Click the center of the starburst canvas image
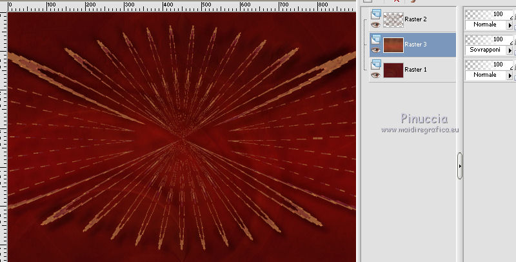The image size is (516, 262). (x=182, y=137)
